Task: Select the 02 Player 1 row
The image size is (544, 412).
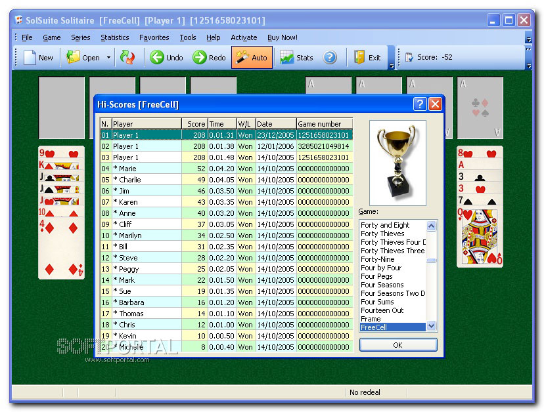Action: tap(227, 146)
